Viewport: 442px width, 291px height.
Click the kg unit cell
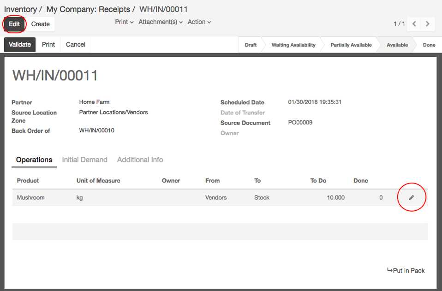[79, 197]
